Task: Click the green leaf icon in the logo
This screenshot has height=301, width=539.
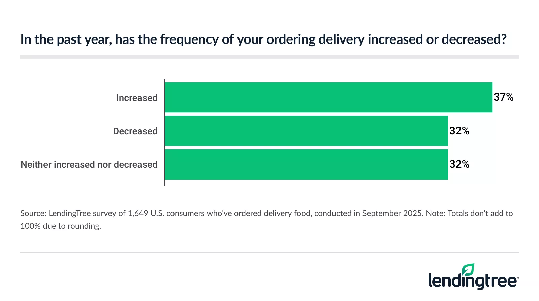Action: coord(468,270)
